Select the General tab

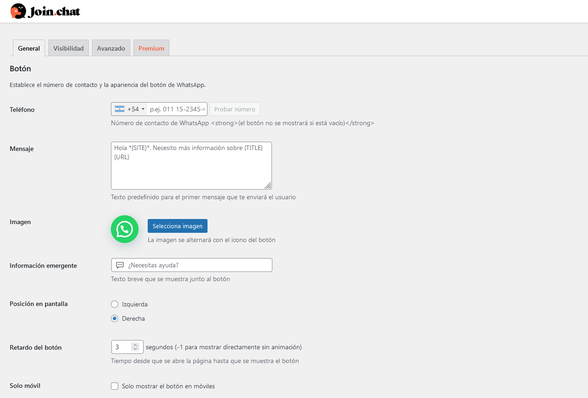(x=29, y=48)
